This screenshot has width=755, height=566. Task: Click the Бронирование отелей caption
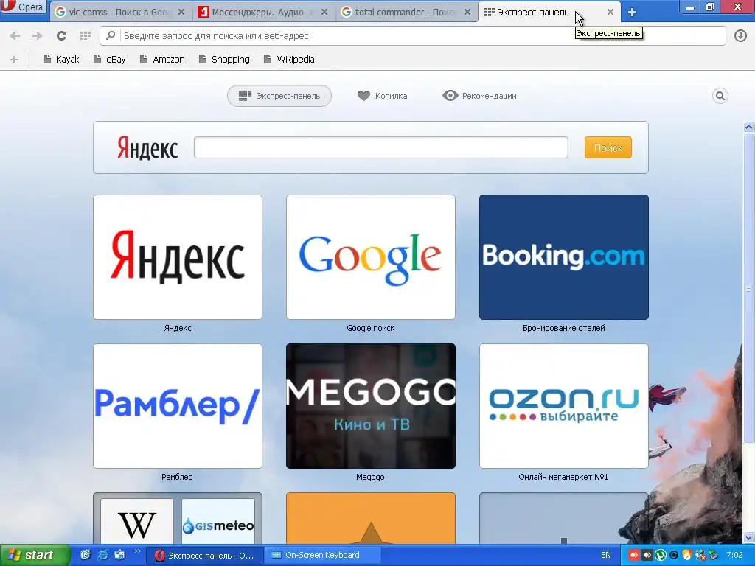point(564,328)
